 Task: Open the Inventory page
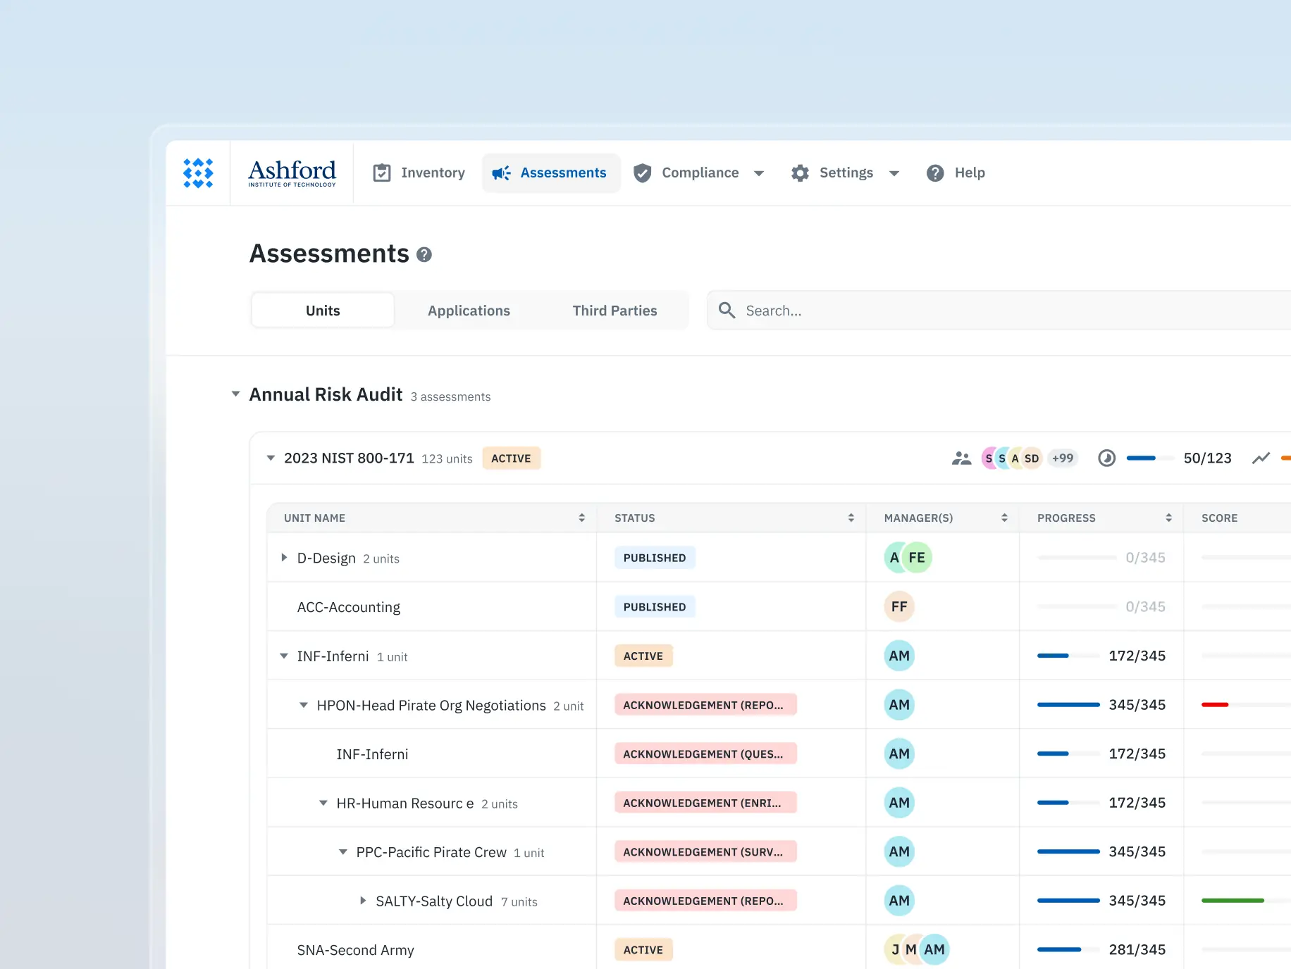(419, 173)
